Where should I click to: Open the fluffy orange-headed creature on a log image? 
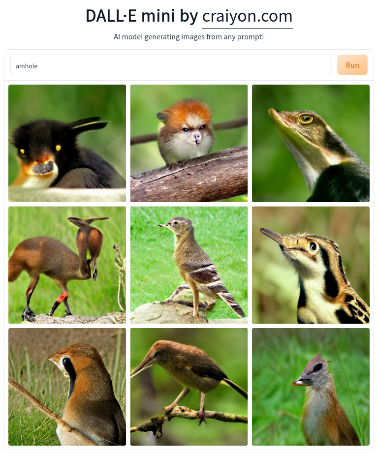click(189, 143)
